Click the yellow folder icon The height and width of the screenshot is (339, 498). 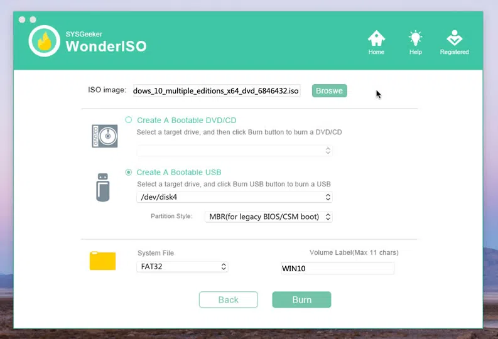(x=103, y=261)
